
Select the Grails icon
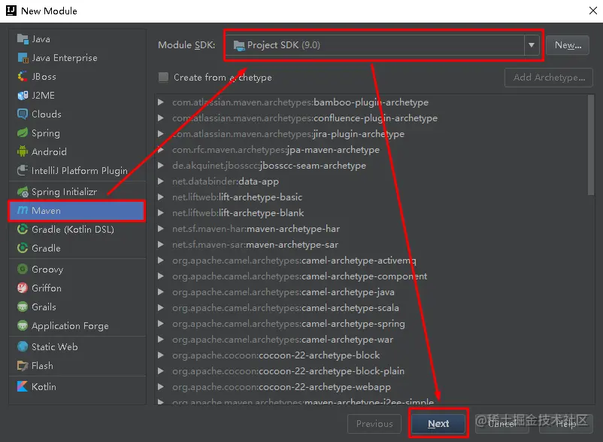[23, 306]
